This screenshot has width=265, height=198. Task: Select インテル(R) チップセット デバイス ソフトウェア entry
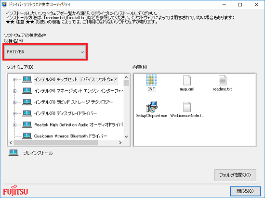(x=76, y=80)
